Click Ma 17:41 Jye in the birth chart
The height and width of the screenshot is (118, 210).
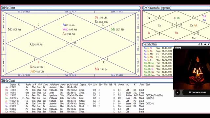[101, 69]
